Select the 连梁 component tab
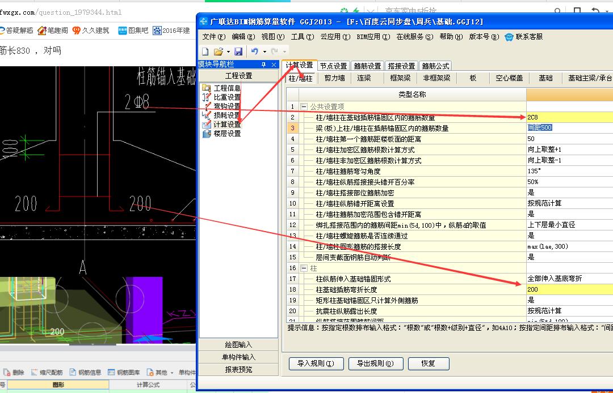This screenshot has width=613, height=393. pos(364,78)
